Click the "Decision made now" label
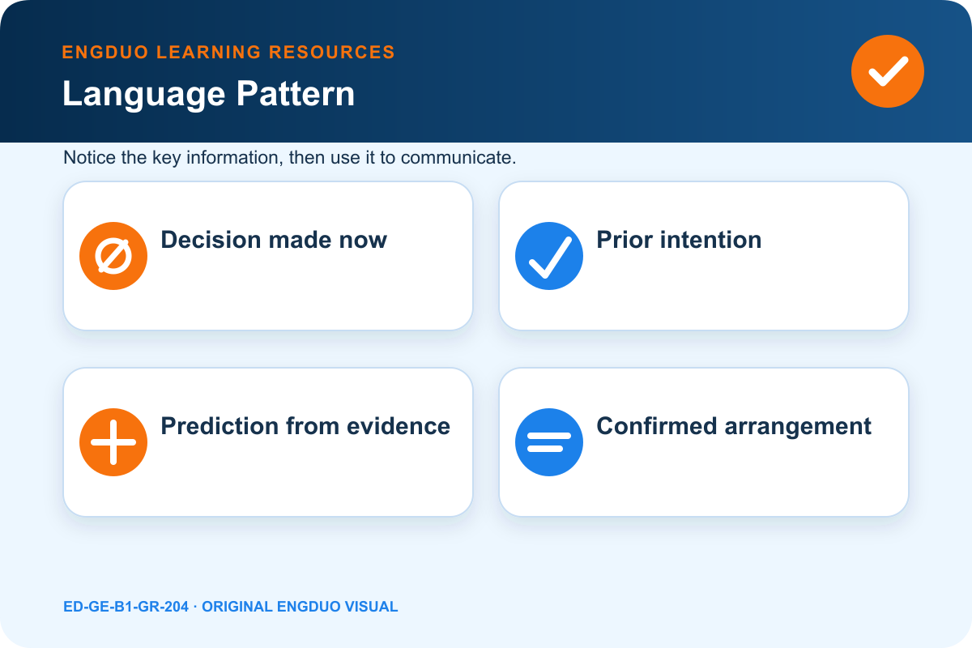 [x=274, y=240]
